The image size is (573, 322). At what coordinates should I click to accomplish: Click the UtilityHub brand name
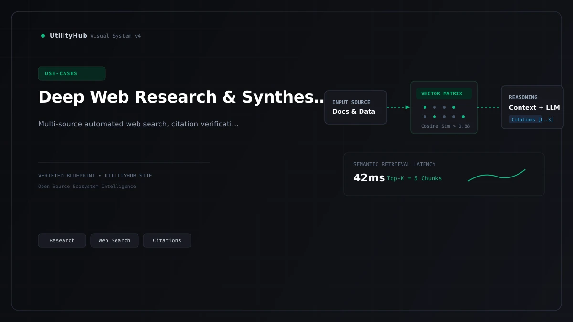(x=68, y=36)
